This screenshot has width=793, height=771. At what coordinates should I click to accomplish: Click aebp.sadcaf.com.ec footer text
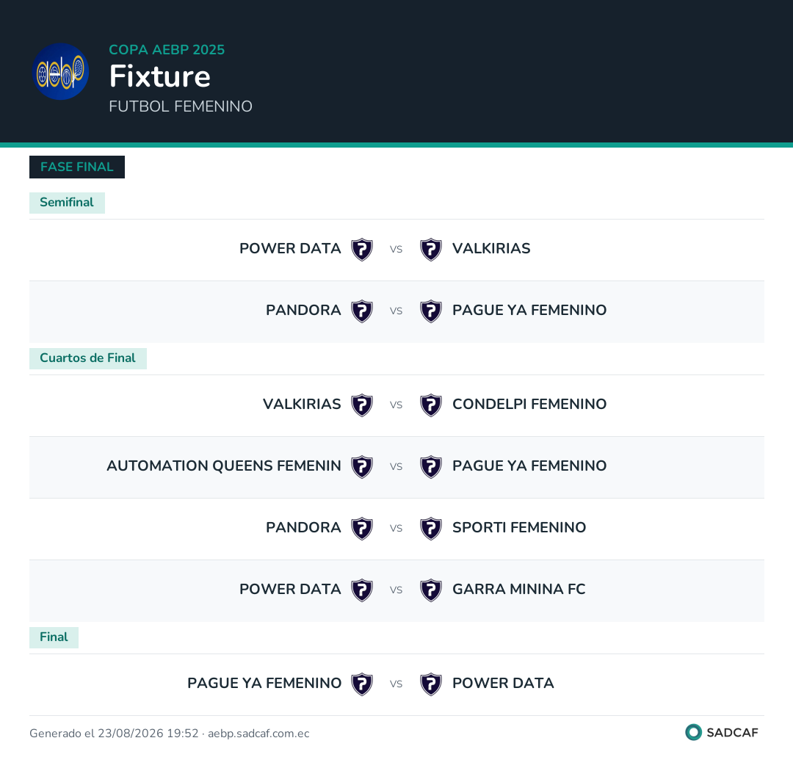click(258, 734)
